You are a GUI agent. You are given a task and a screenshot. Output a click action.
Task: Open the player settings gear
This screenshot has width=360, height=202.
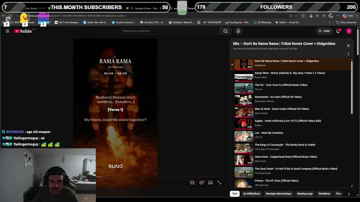pyautogui.click(x=201, y=183)
